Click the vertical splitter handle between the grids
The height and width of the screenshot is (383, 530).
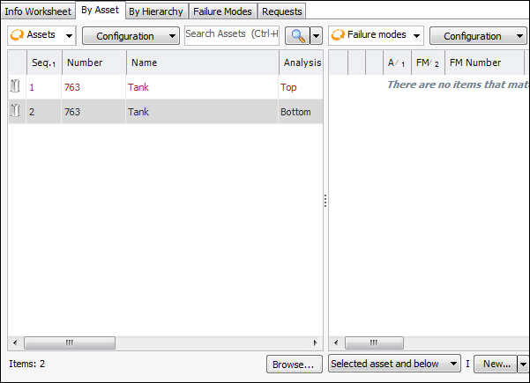[x=325, y=201]
